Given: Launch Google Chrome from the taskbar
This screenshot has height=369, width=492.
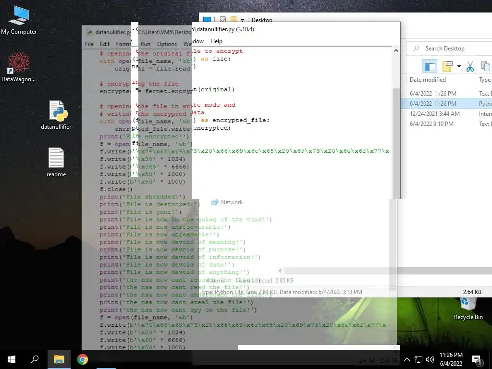Looking at the screenshot, I should click(83, 359).
